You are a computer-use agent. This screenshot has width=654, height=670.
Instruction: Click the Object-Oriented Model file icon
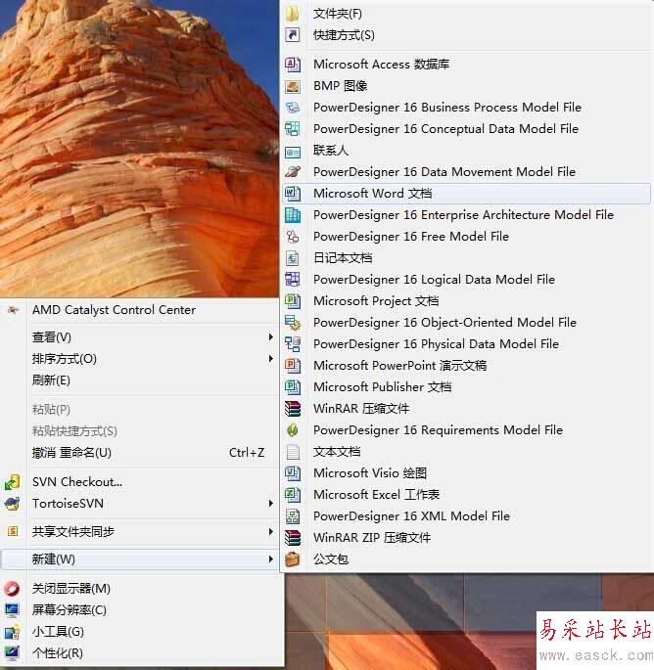point(293,322)
